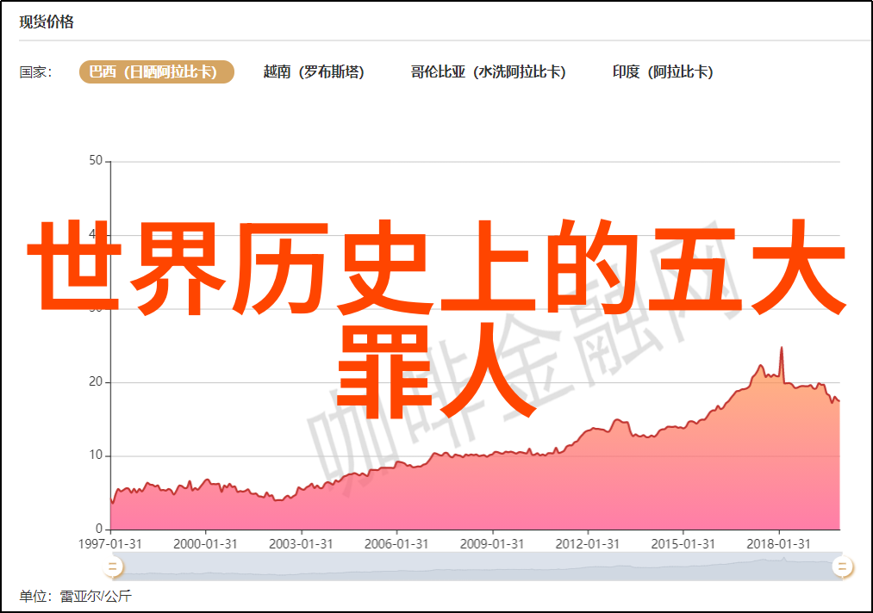Click the 0 y-axis value
The image size is (873, 613).
click(x=99, y=529)
